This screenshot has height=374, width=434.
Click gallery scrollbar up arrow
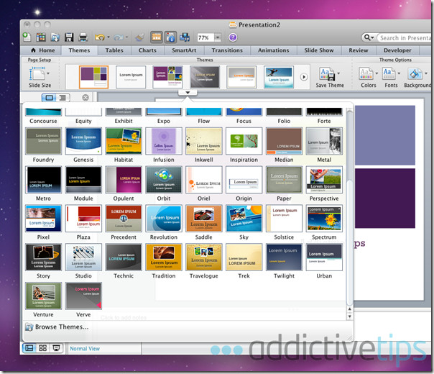click(x=350, y=309)
